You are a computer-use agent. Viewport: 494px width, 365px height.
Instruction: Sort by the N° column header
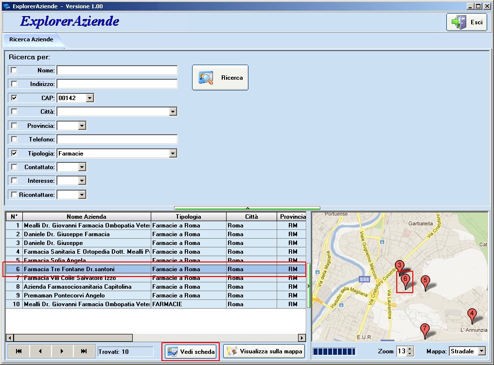point(14,216)
